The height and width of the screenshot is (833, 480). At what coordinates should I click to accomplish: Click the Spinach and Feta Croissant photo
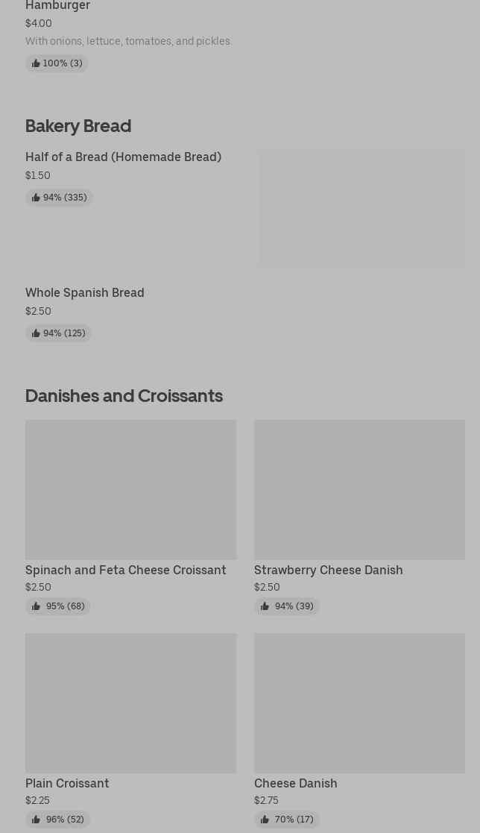click(x=130, y=489)
